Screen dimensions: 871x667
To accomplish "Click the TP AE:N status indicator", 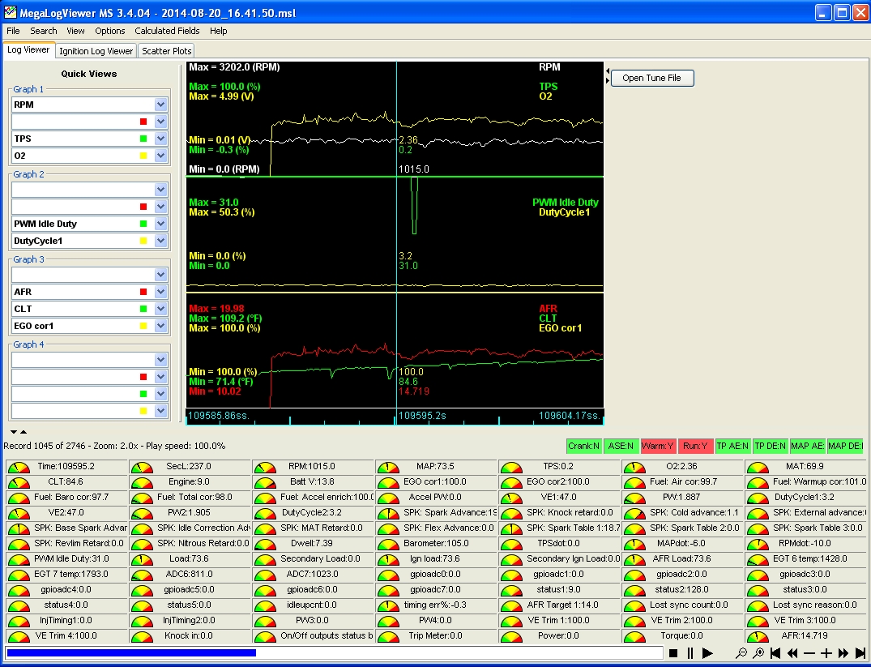I will coord(732,446).
